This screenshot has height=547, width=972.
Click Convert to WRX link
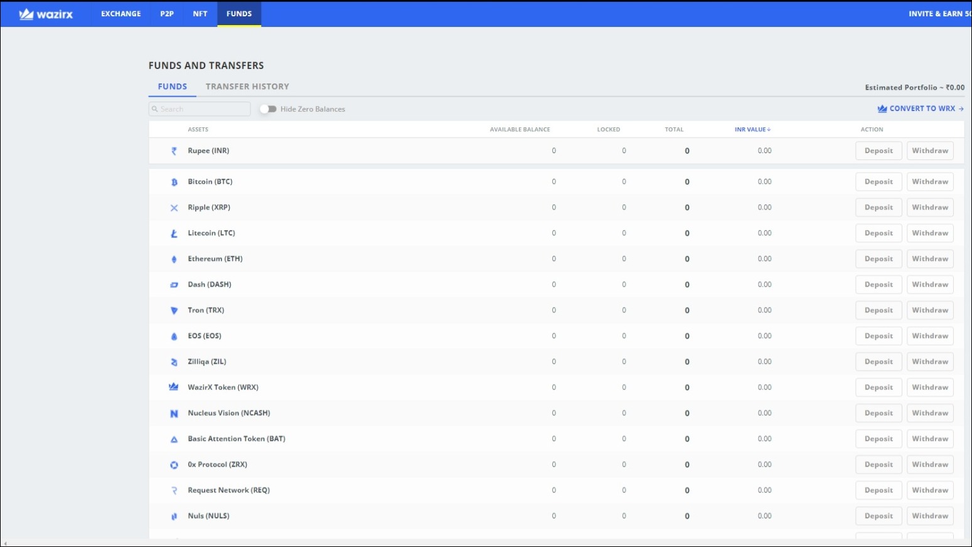click(x=921, y=109)
